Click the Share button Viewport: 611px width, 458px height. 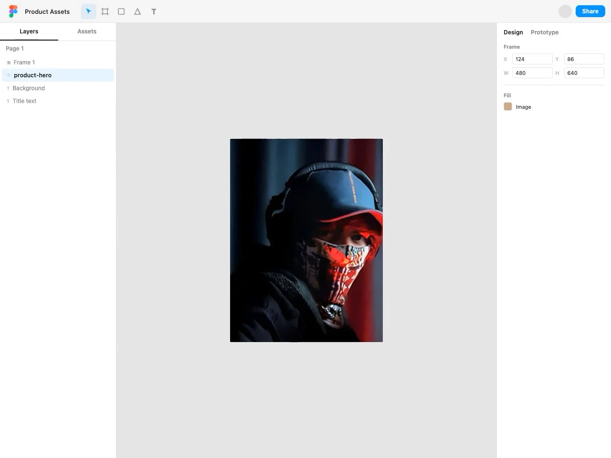click(590, 11)
